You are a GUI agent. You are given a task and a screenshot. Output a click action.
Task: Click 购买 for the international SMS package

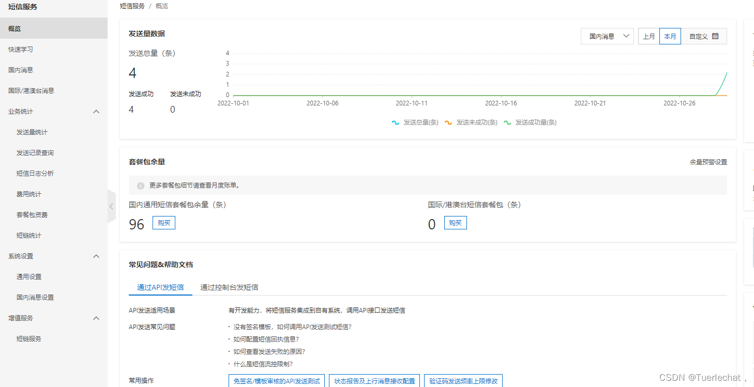click(x=455, y=223)
